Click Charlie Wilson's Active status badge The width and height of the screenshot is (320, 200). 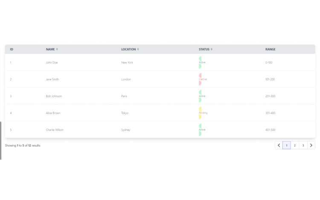[x=202, y=130]
